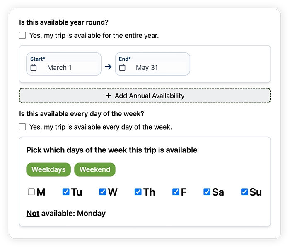Image resolution: width=290 pixels, height=248 pixels.
Task: Click the arrow between Start and End dates
Action: point(108,66)
